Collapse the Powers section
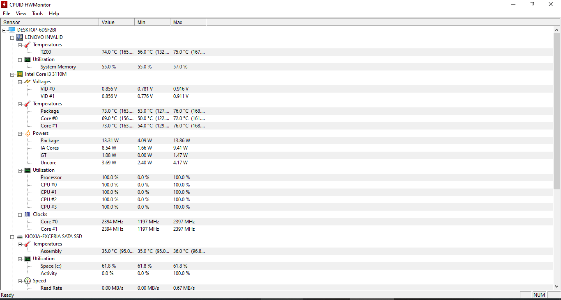Image resolution: width=561 pixels, height=300 pixels. pyautogui.click(x=20, y=133)
